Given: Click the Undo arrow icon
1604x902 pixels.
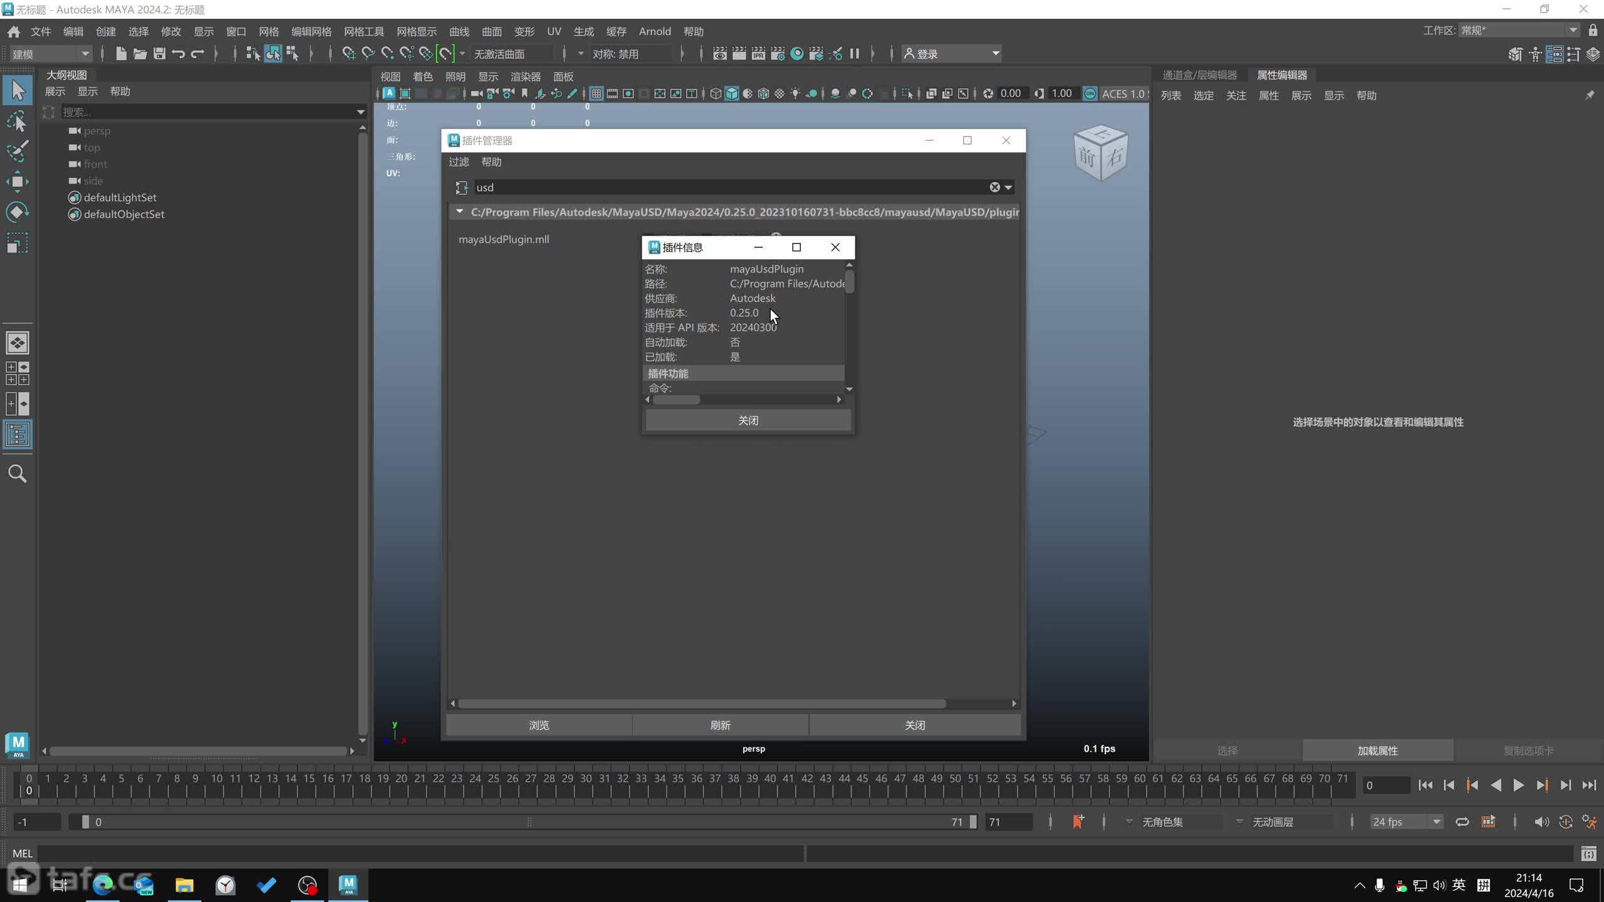Looking at the screenshot, I should [x=179, y=54].
